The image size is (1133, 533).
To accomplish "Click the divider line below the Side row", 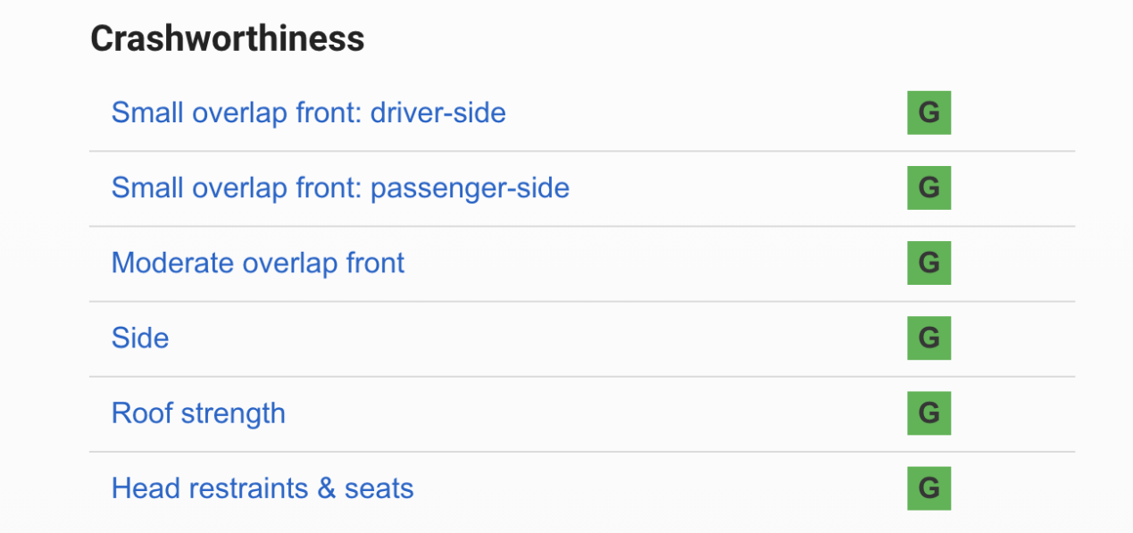I will (x=580, y=376).
